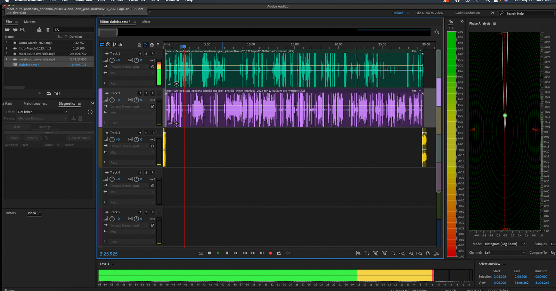The width and height of the screenshot is (556, 291).
Task: Click overview zoom navigator icon at top right of editor
Action: pos(437,32)
